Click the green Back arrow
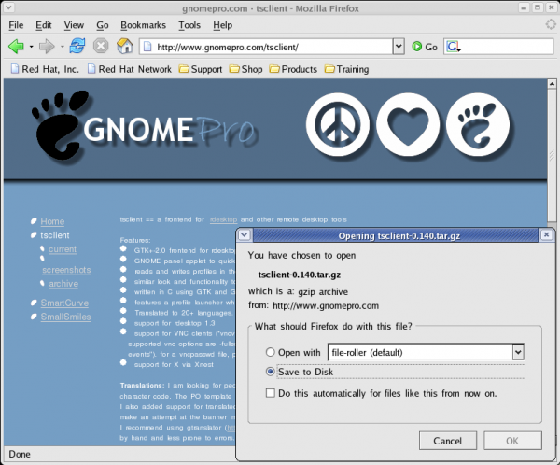Screen dimensions: 560x465 (x=16, y=47)
